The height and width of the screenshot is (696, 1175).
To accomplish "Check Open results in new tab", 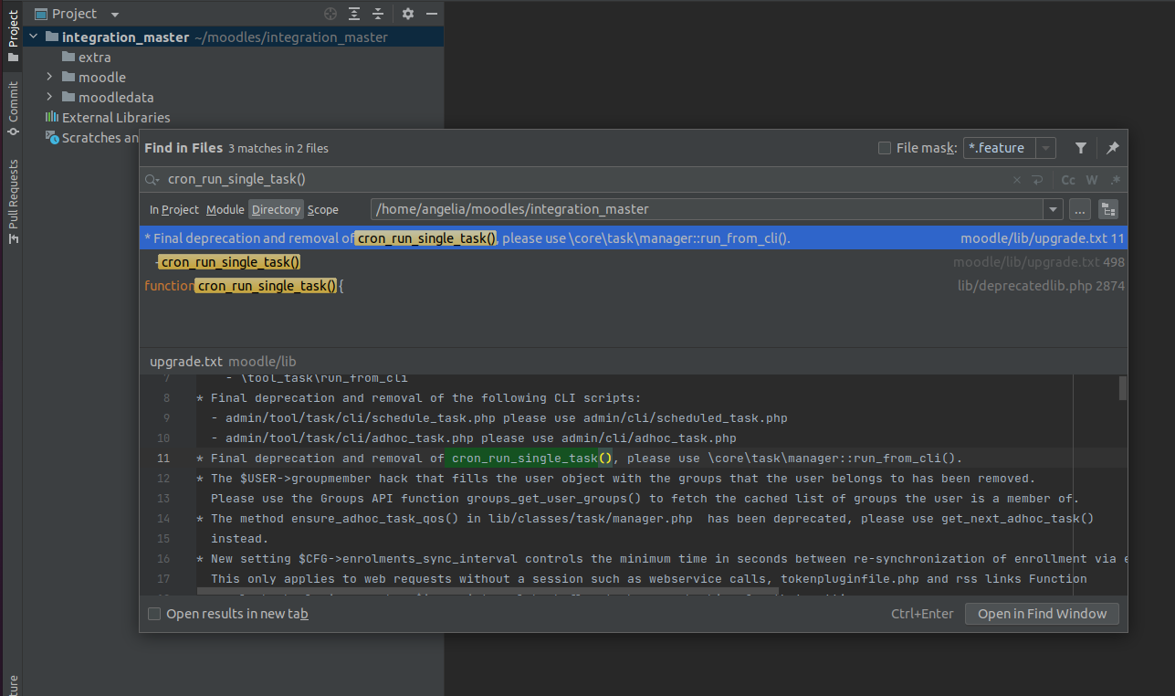I will 154,614.
